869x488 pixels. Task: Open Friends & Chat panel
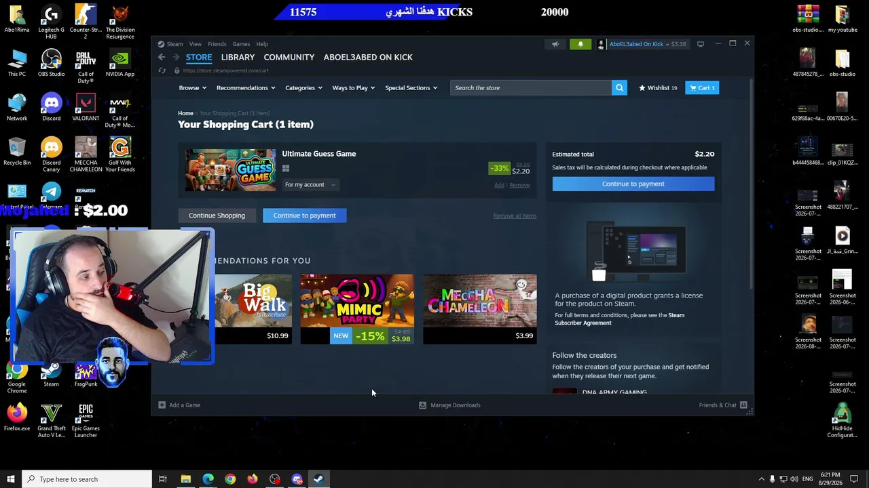point(723,405)
